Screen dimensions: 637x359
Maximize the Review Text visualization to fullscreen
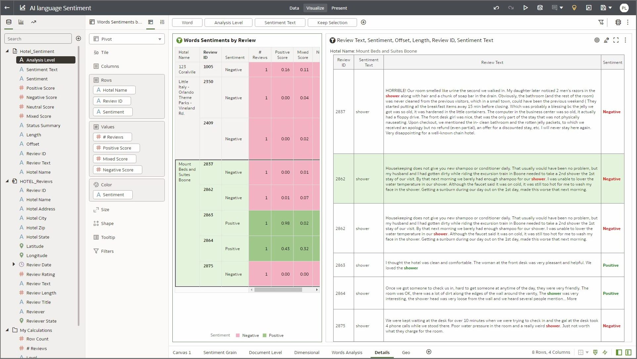(x=616, y=40)
